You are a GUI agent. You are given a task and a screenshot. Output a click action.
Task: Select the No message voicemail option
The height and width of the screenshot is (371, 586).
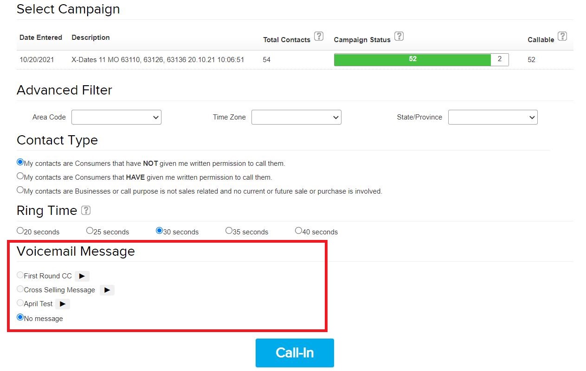click(x=20, y=318)
